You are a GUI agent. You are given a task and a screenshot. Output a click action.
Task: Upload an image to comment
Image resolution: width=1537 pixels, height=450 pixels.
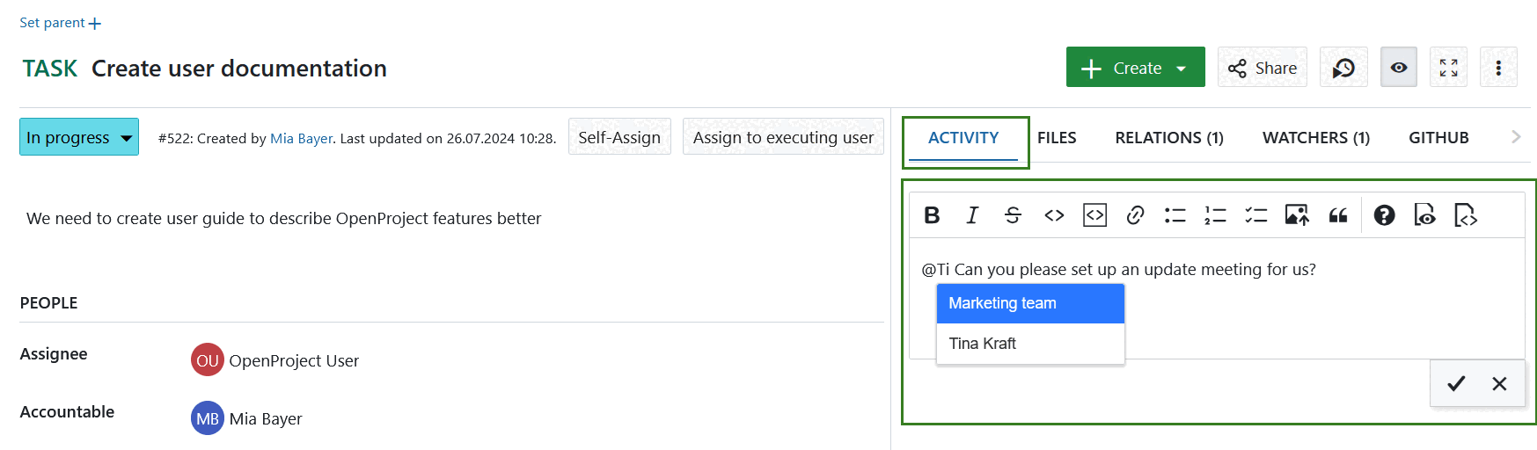pyautogui.click(x=1297, y=215)
